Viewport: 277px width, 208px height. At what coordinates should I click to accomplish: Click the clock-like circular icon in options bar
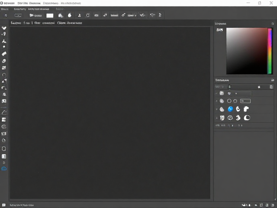pyautogui.click(x=88, y=15)
